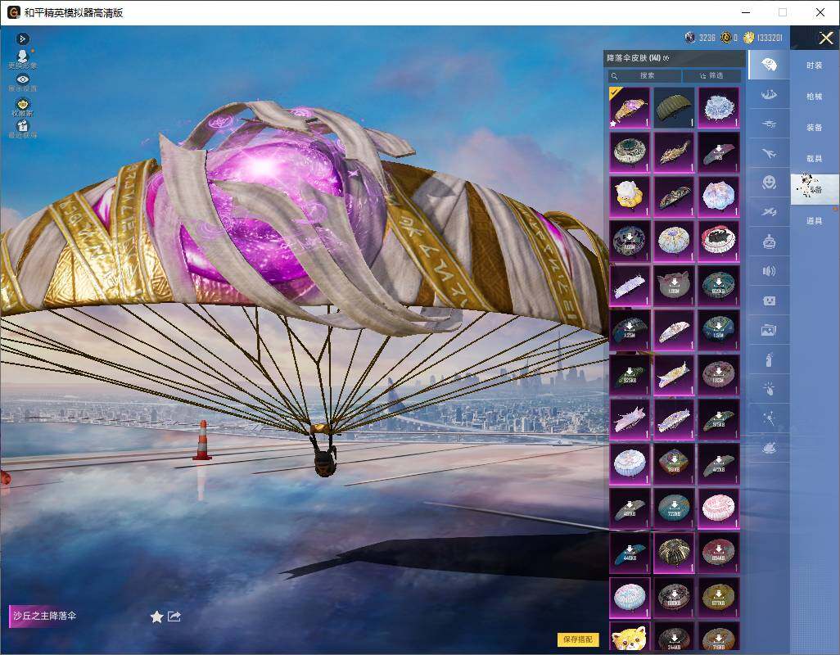Click the 沙丘之主降落伞 name label

(45, 616)
